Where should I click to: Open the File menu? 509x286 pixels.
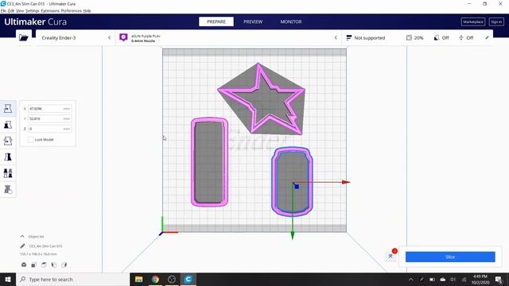(3, 10)
